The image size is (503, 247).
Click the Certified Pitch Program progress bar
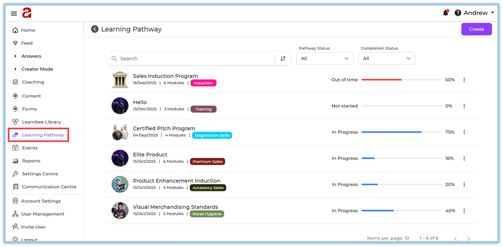[402, 132]
